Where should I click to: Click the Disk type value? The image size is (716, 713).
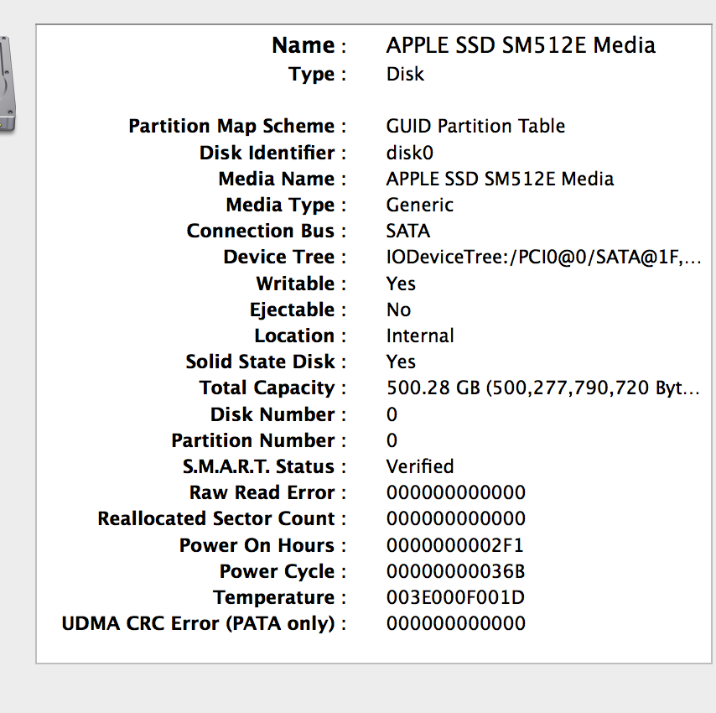click(x=405, y=74)
